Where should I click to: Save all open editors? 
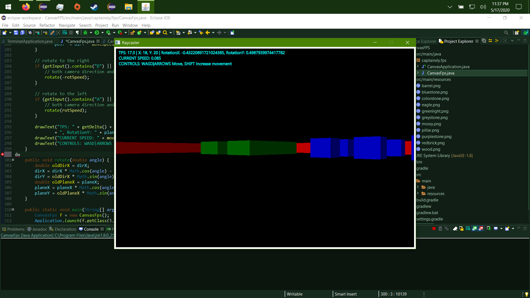click(x=22, y=33)
